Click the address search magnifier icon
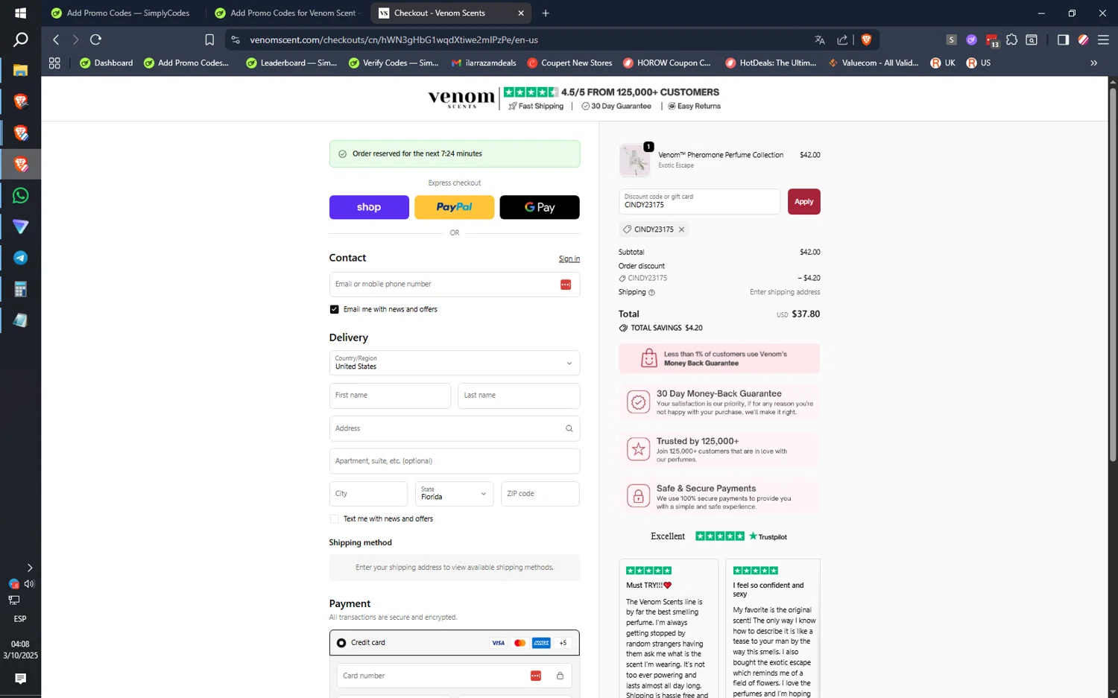This screenshot has height=698, width=1118. coord(569,428)
